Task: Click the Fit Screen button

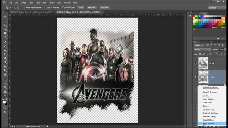Action: coord(92,7)
